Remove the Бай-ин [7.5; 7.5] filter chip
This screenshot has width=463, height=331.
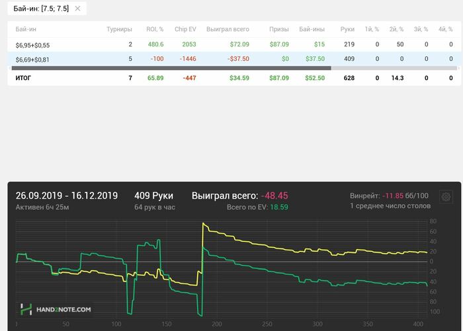click(x=77, y=9)
